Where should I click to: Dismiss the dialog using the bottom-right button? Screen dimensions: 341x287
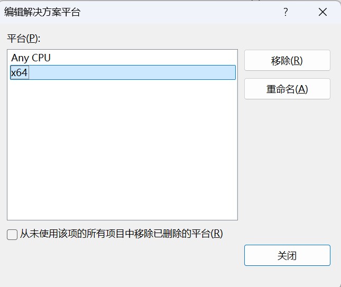pyautogui.click(x=287, y=255)
